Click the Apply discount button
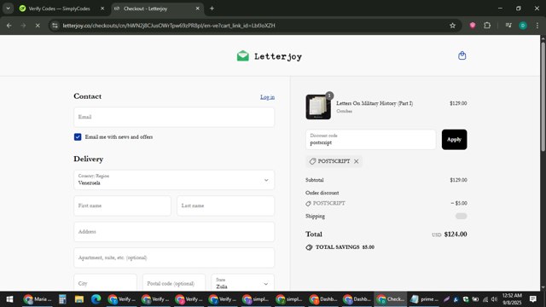Screen dimensions: 546x307 tap(454, 140)
